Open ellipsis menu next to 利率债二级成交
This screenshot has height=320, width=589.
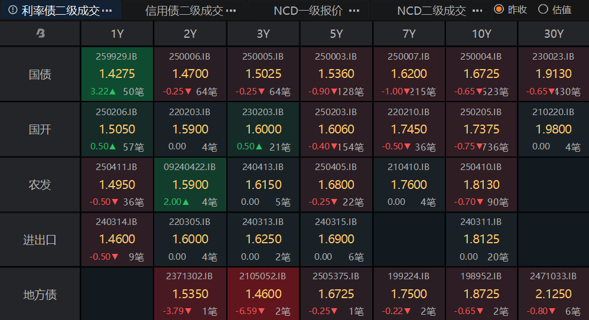(107, 11)
